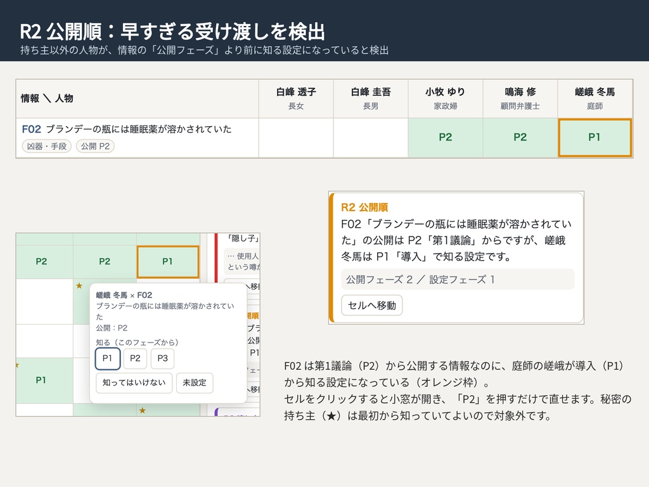Screen dimensions: 649x487
Task: Click the orange-outlined P1 cell for 嵯峨 冬馬
Action: [x=594, y=138]
